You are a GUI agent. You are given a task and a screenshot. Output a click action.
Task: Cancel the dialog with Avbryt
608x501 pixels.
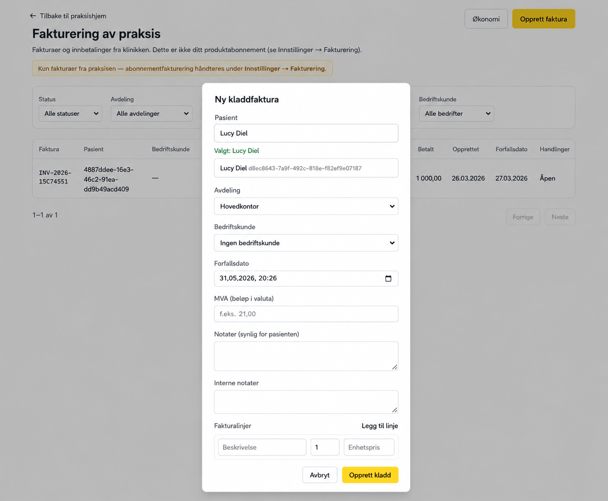point(320,475)
